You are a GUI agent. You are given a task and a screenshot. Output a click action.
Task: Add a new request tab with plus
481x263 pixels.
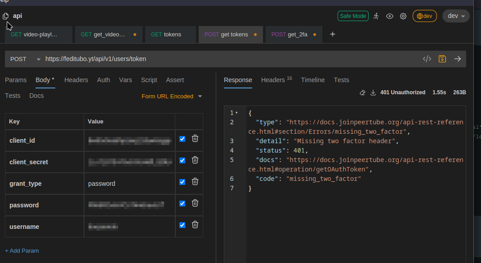(x=333, y=34)
